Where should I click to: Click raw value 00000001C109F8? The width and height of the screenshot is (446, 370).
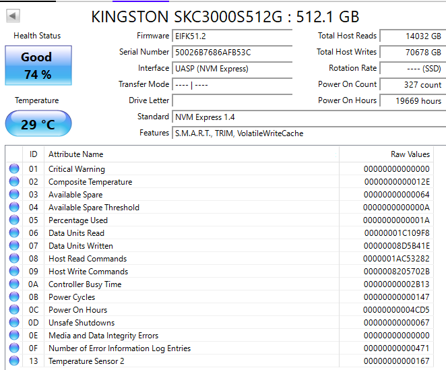(397, 233)
